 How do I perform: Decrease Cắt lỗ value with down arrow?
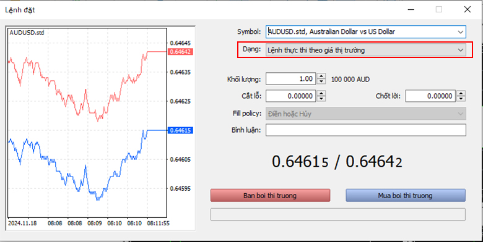(321, 99)
